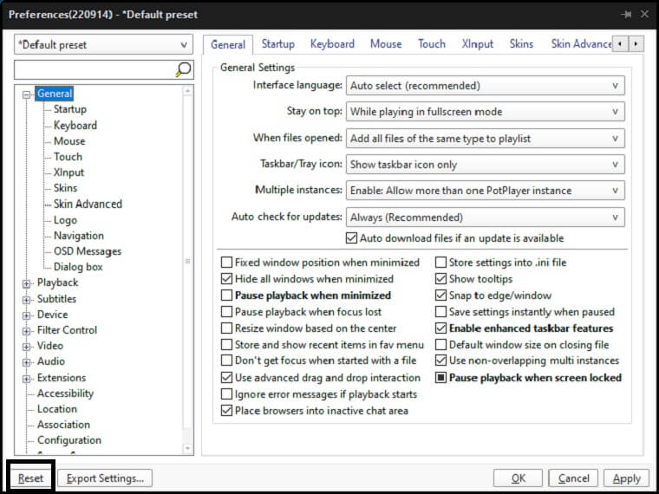This screenshot has width=659, height=494.
Task: Click the Cancel button
Action: pos(573,478)
